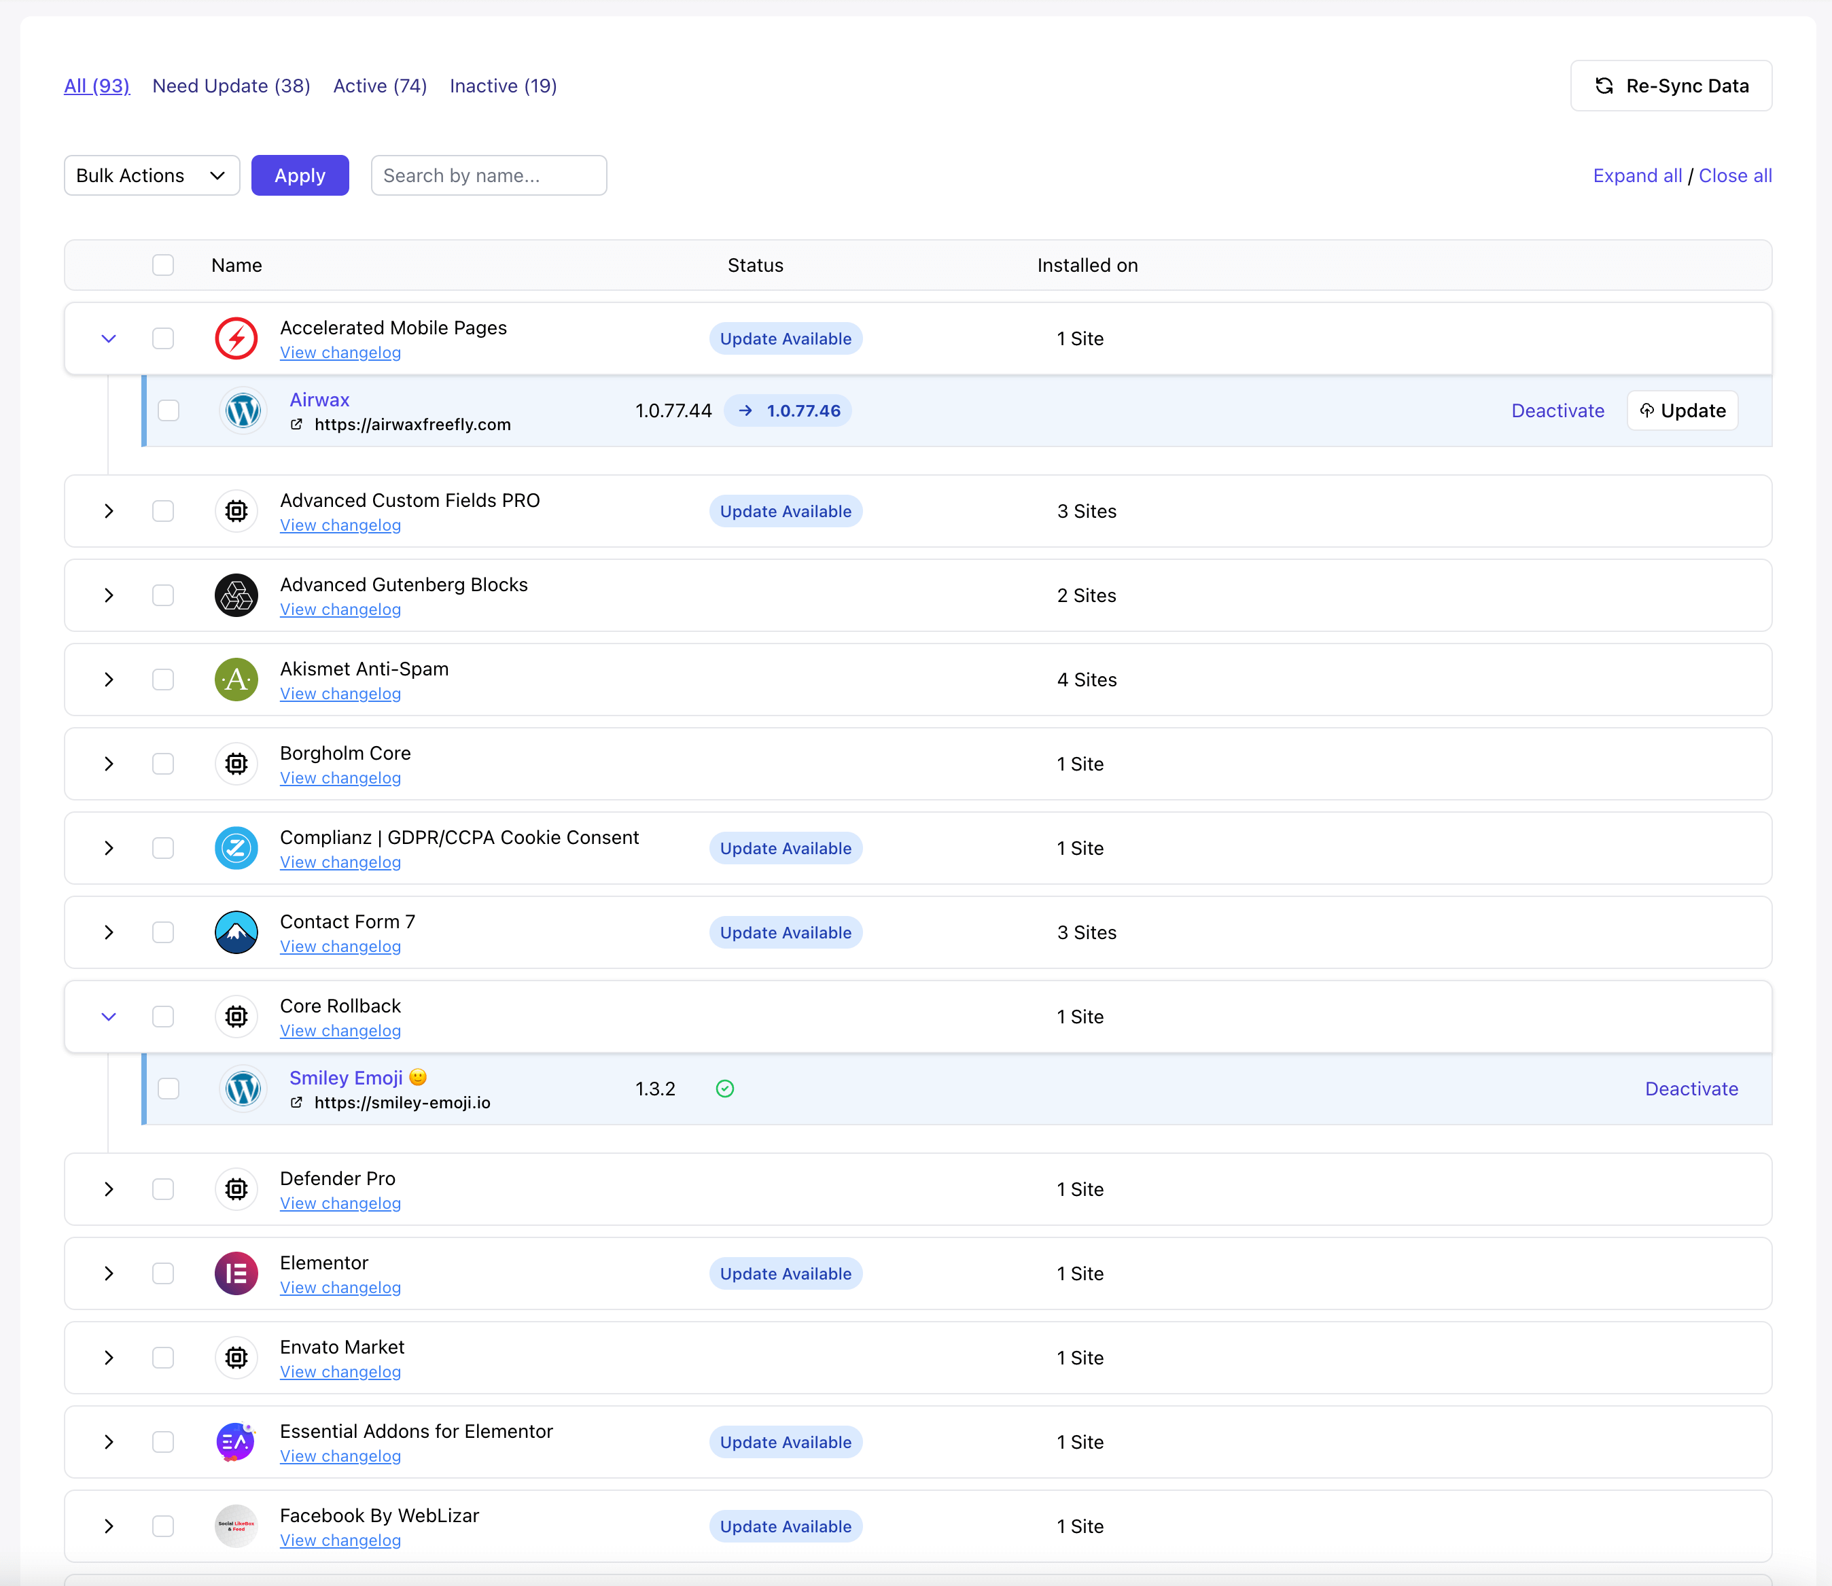Click the Contact Form 7 mountain icon

click(235, 932)
